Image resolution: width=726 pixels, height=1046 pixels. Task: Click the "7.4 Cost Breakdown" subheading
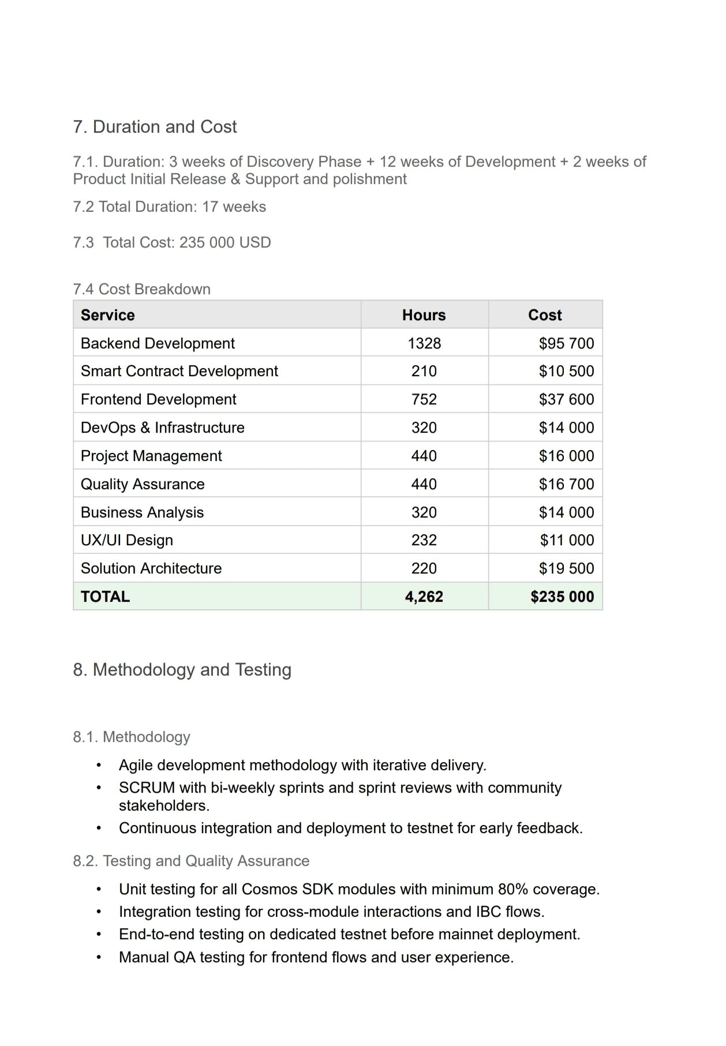click(141, 289)
